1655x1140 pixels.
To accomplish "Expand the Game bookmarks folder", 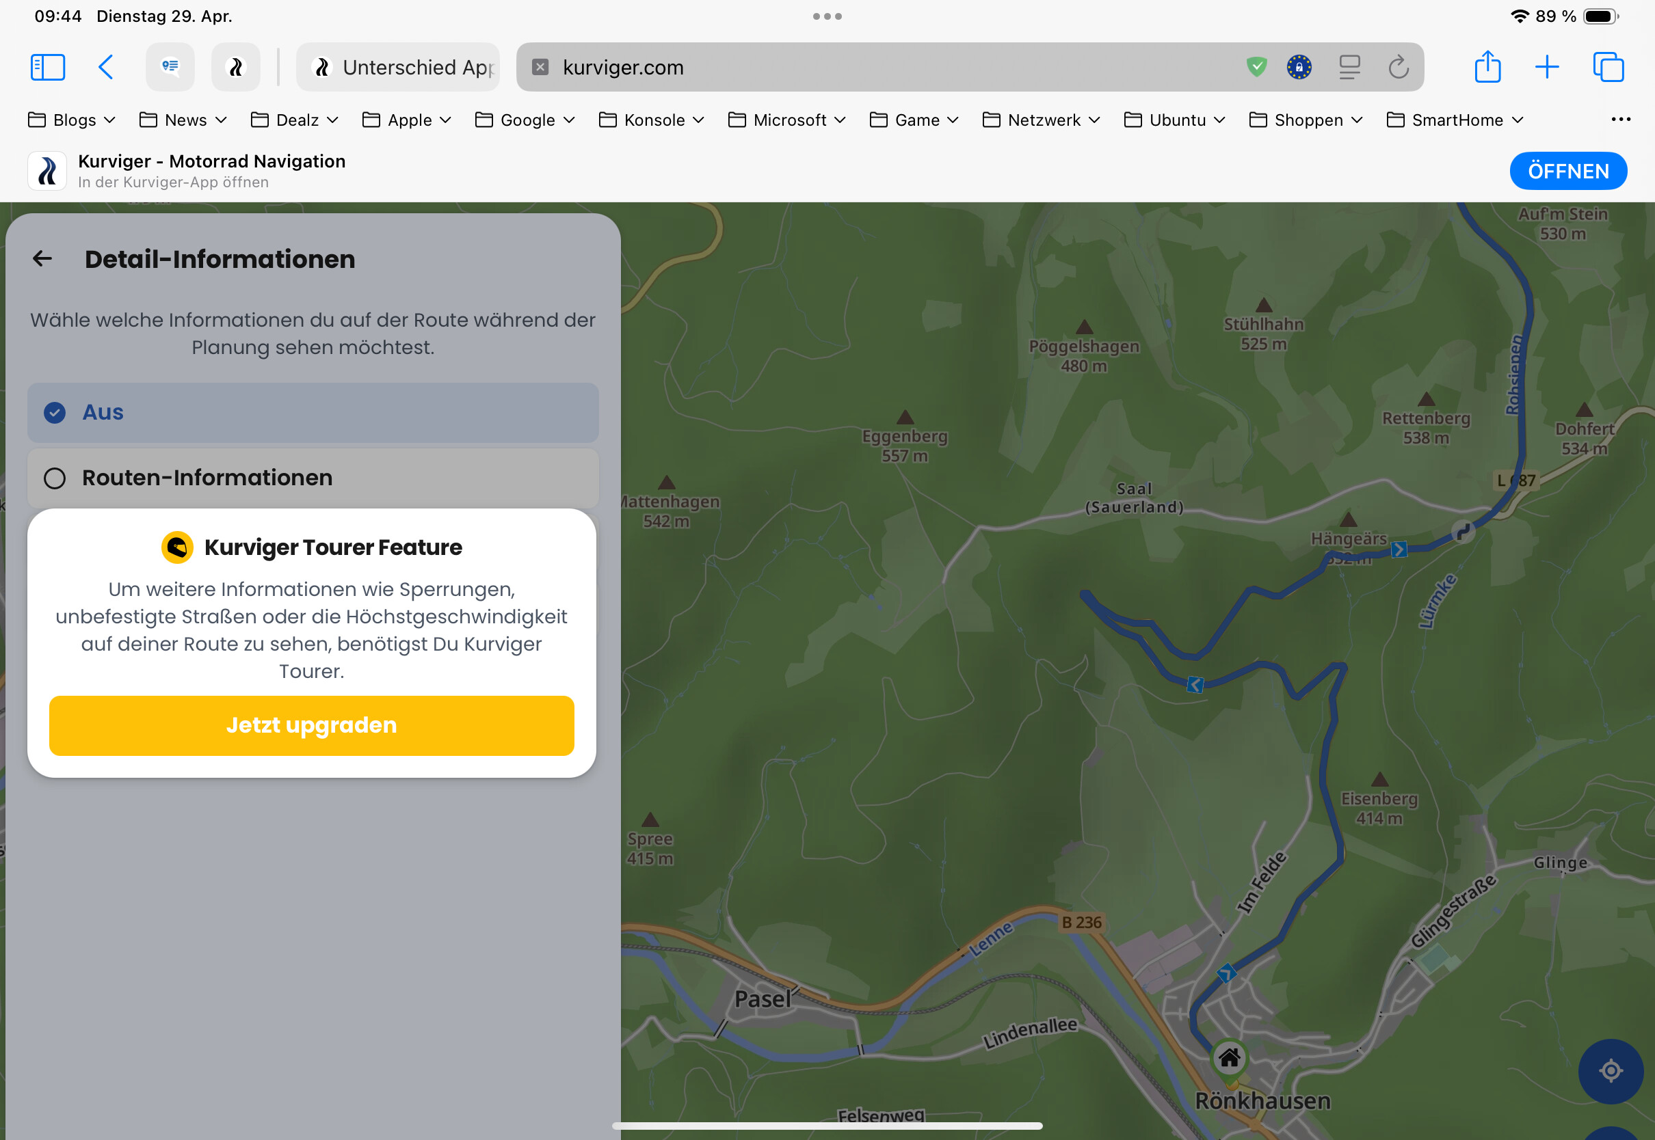I will point(914,120).
